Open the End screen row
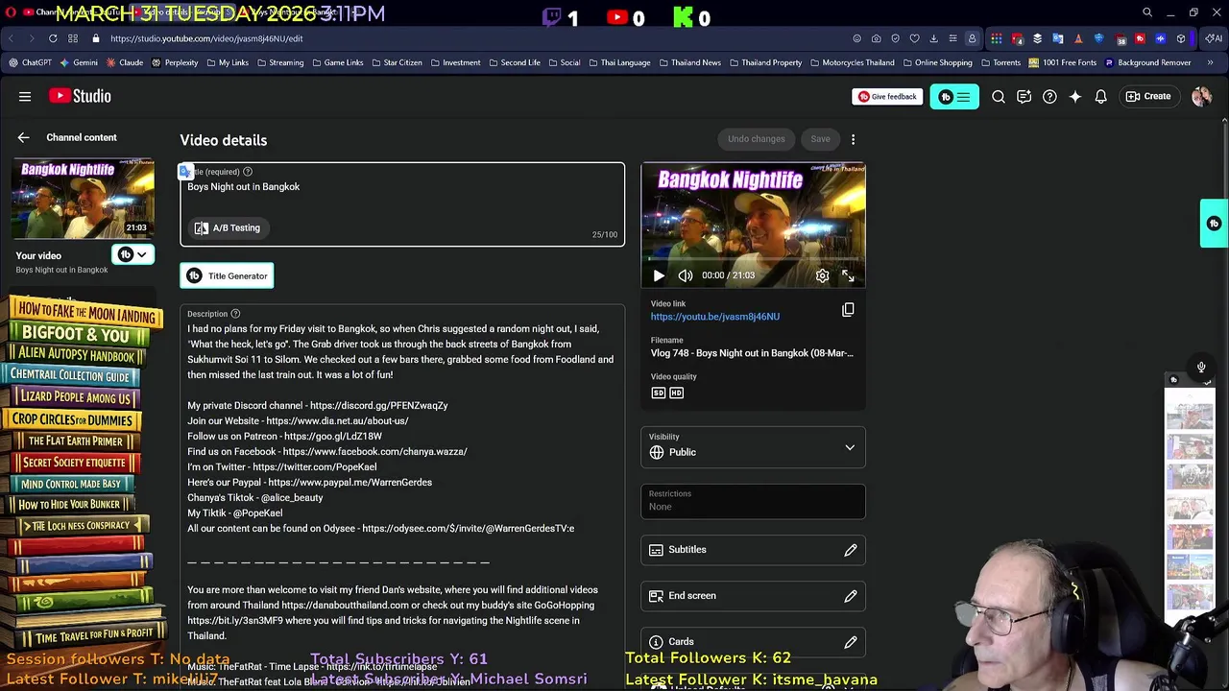This screenshot has height=691, width=1229. [x=753, y=596]
